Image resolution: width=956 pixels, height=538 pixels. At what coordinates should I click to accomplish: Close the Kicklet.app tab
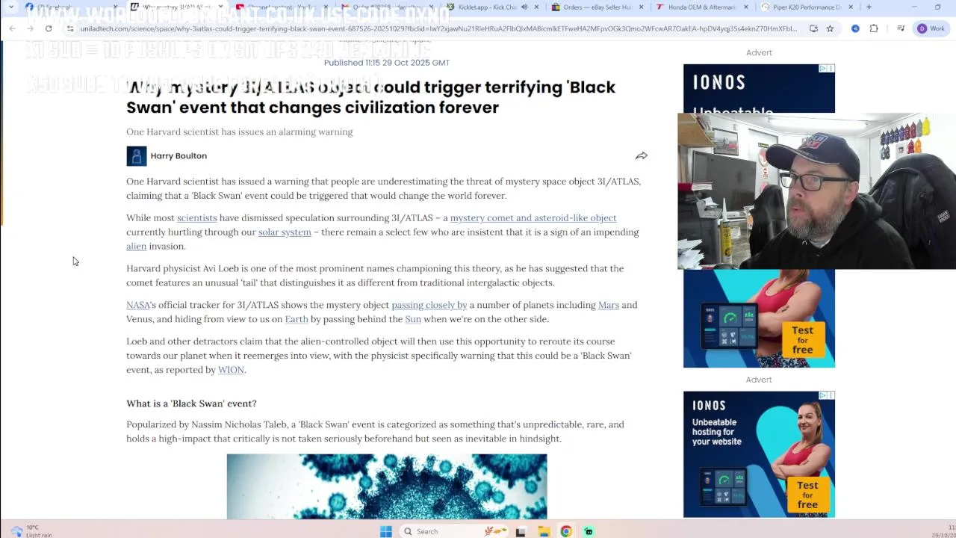pyautogui.click(x=536, y=7)
